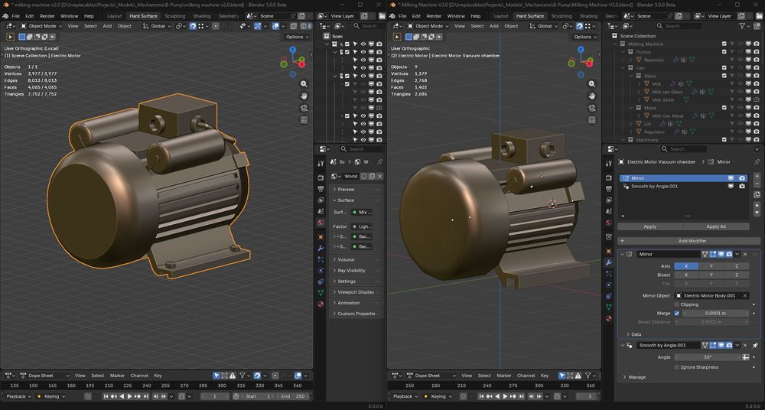This screenshot has height=410, width=765.
Task: Click the Mirror Object field Electric Motor Body.001
Action: pyautogui.click(x=708, y=295)
